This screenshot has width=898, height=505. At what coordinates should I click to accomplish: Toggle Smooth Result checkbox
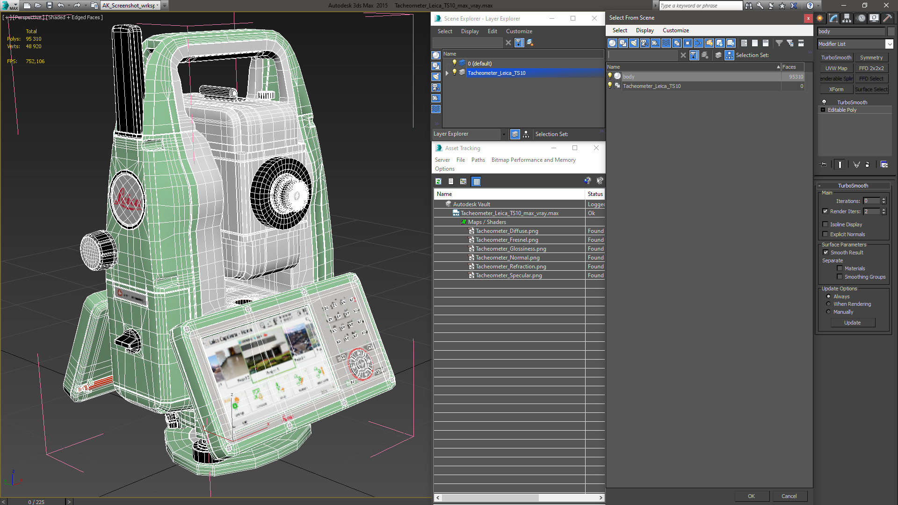click(x=826, y=252)
